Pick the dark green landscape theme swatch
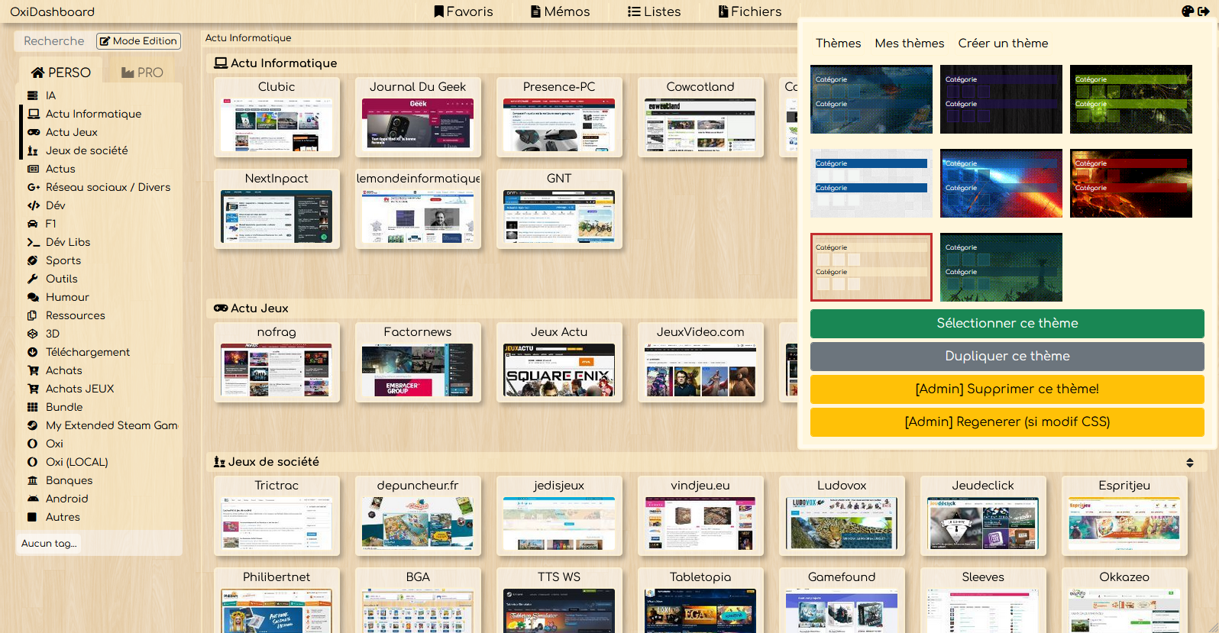This screenshot has width=1219, height=633. 1001,267
